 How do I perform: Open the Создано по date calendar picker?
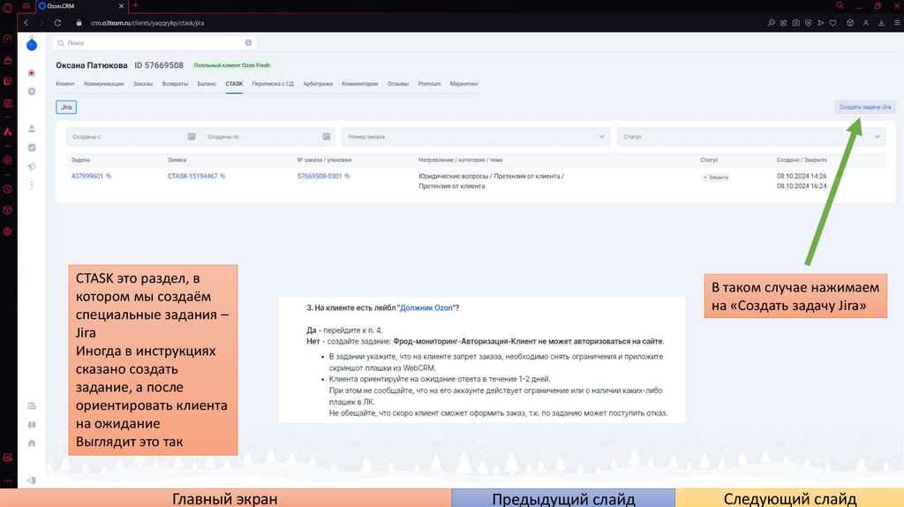(327, 137)
